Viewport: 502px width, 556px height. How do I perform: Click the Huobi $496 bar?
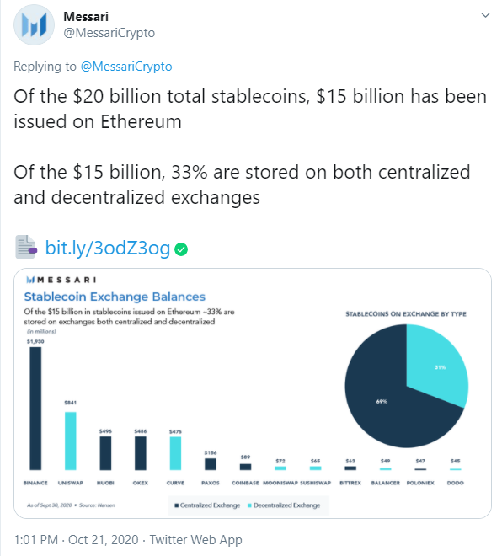105,453
